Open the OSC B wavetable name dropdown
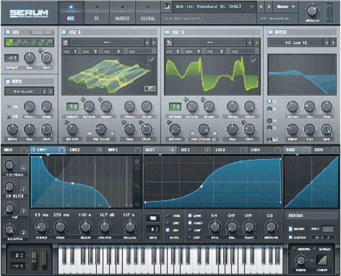Screen dimensions: 341x276 [210, 42]
